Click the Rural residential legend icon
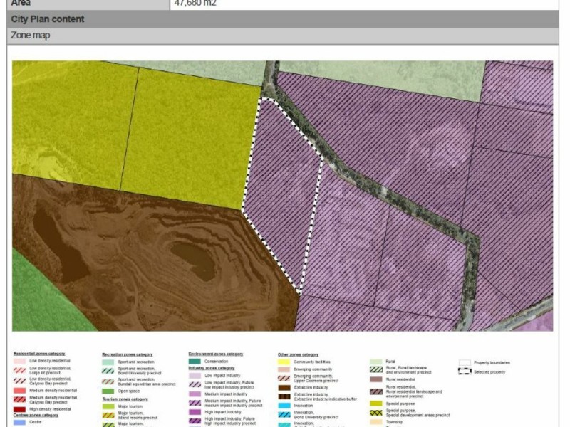 pyautogui.click(x=376, y=379)
